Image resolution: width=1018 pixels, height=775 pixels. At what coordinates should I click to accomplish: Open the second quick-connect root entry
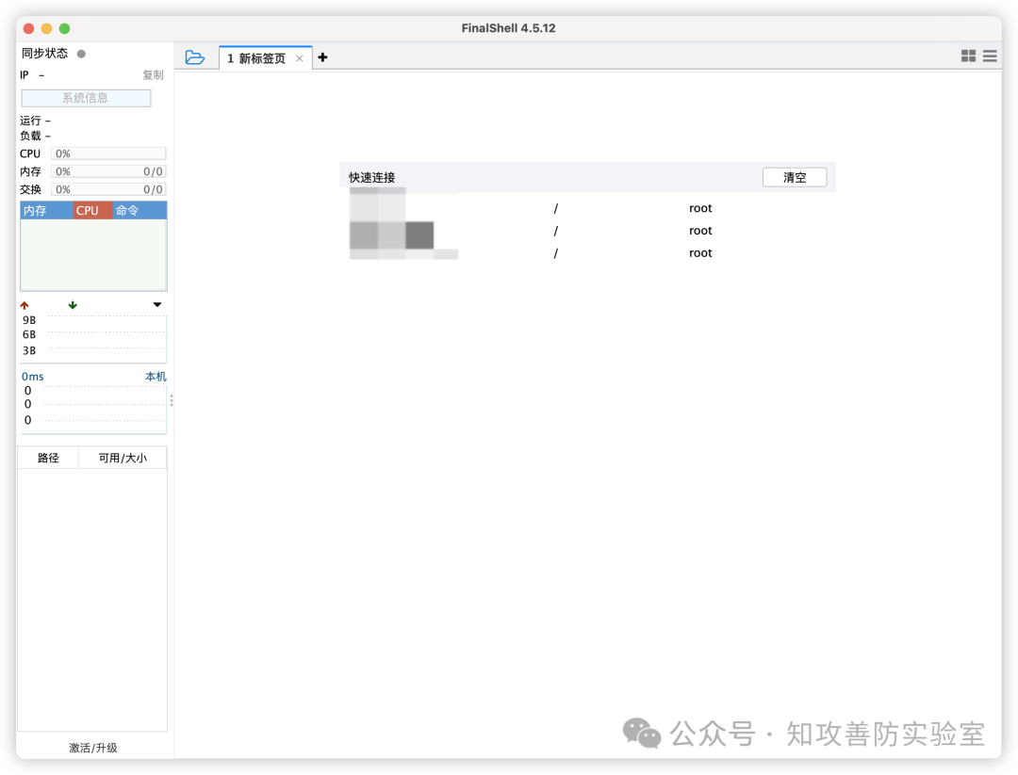[587, 231]
